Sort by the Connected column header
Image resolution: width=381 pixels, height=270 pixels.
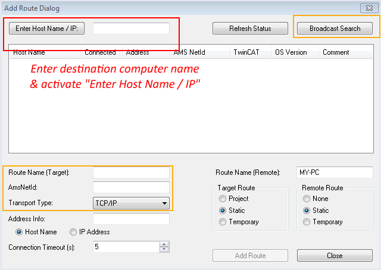click(100, 52)
